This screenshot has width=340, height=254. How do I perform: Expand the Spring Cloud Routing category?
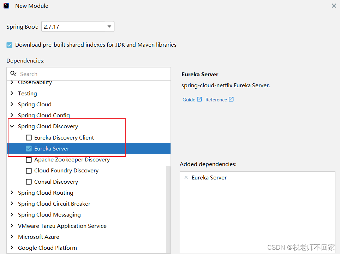click(x=12, y=193)
